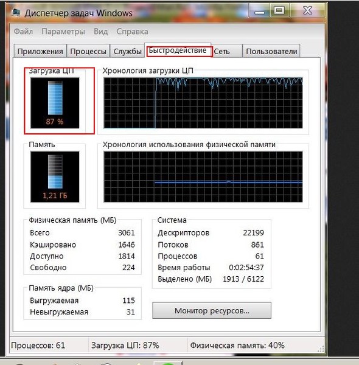Open the Параметры menu
This screenshot has width=359, height=365.
click(63, 31)
